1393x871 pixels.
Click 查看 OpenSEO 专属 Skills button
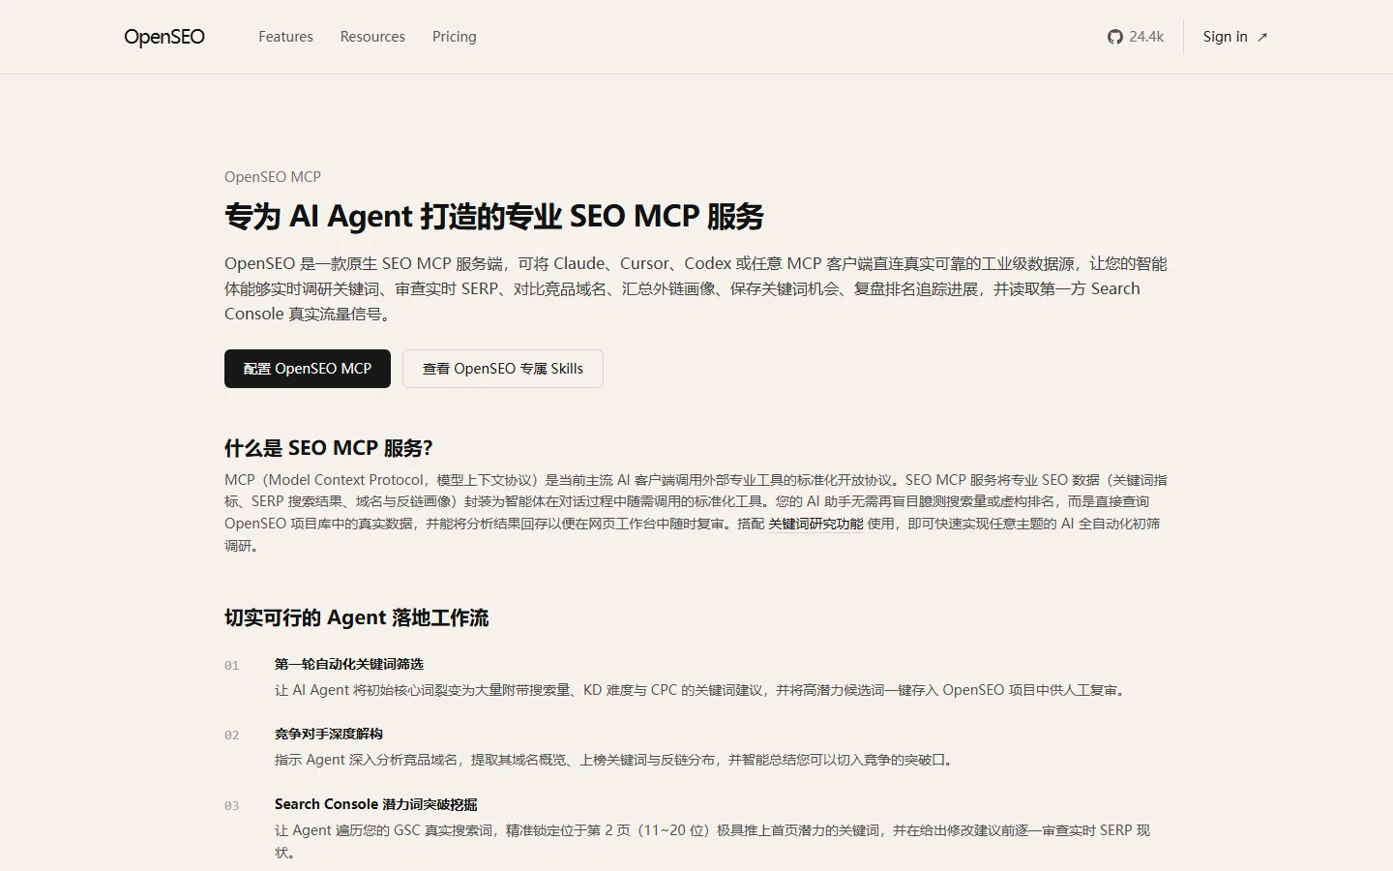tap(503, 369)
